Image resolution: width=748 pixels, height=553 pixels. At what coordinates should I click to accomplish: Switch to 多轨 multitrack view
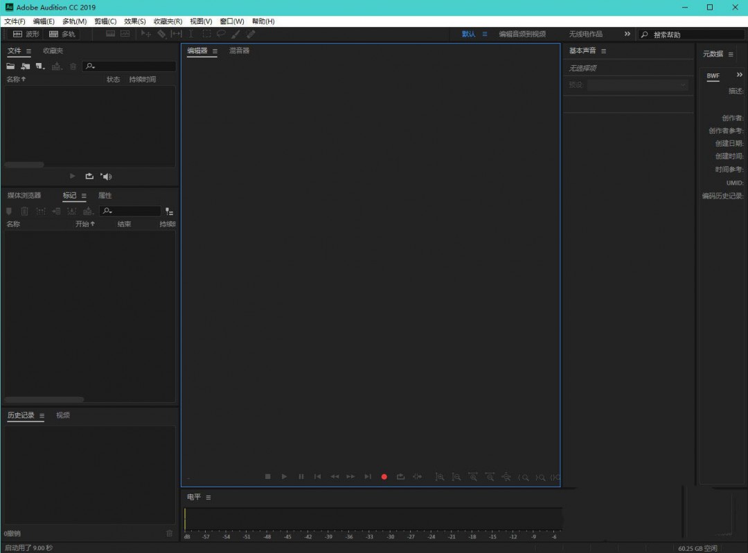tap(62, 34)
